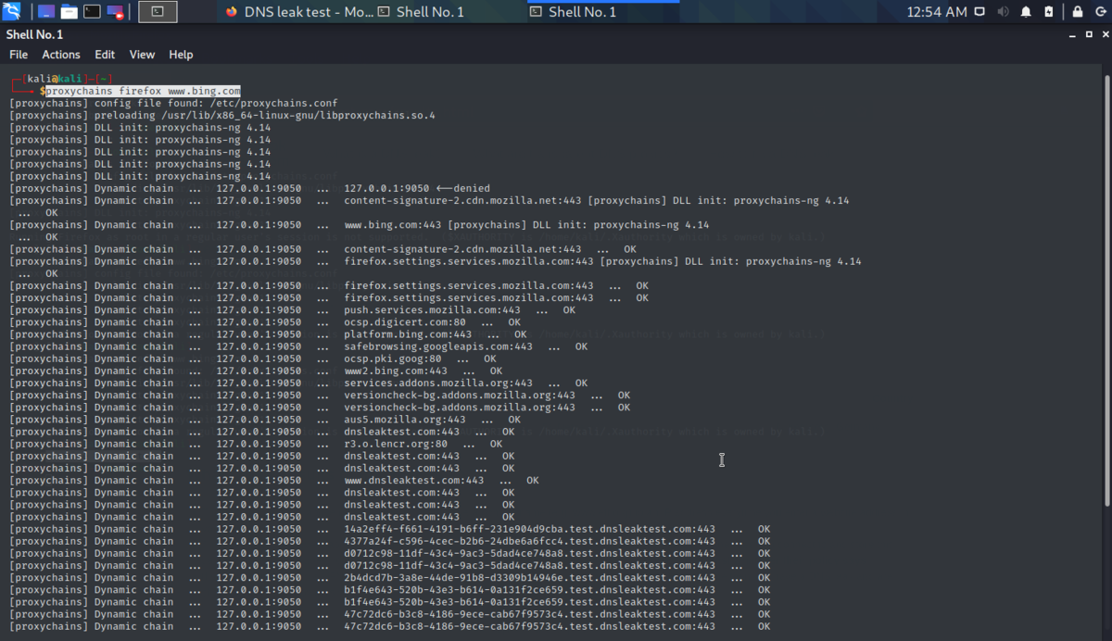Open the View menu
Viewport: 1112px width, 641px height.
pyautogui.click(x=142, y=55)
